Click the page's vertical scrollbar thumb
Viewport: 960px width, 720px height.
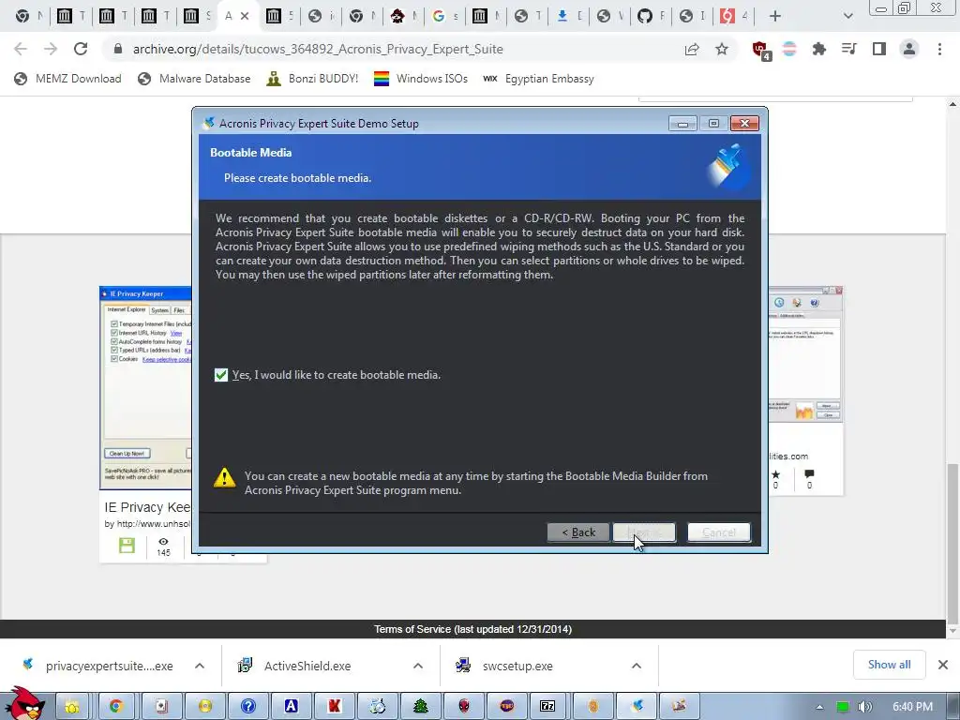[952, 543]
